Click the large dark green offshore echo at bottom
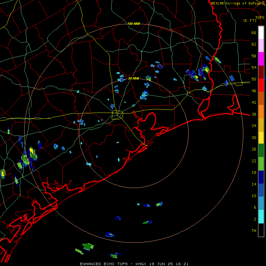The width and height of the screenshot is (266, 266). click(x=88, y=246)
